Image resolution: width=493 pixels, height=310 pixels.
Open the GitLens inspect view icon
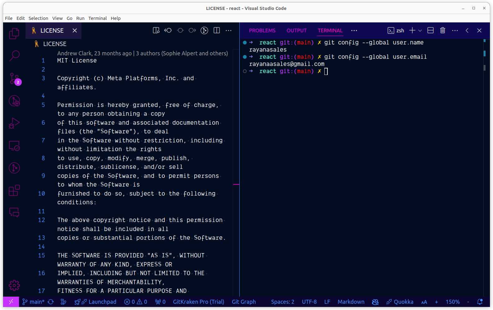(14, 101)
